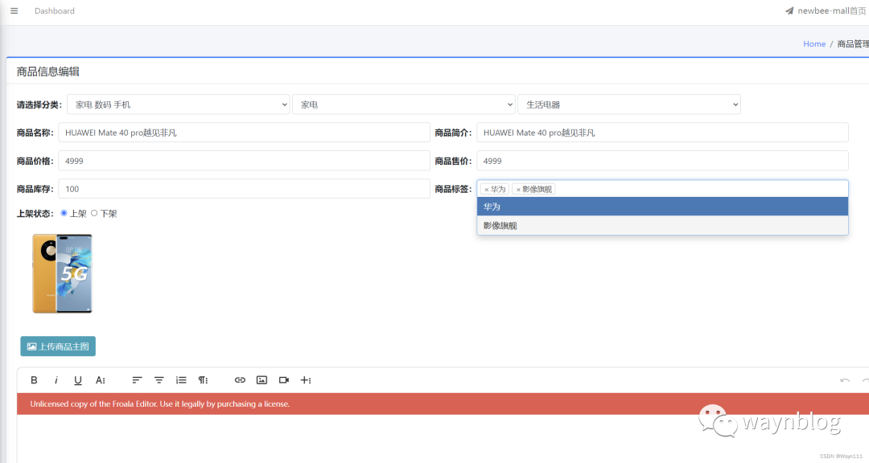Click the 商品价格 field showing 4999
The height and width of the screenshot is (463, 869).
[x=245, y=161]
